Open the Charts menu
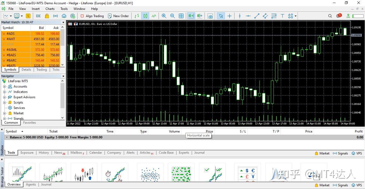Image resolution: width=365 pixels, height=189 pixels. click(x=50, y=9)
